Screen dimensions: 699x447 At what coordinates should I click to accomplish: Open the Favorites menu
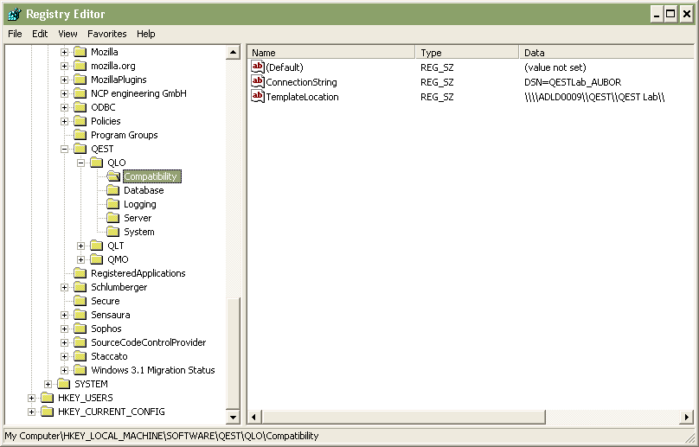tap(106, 34)
